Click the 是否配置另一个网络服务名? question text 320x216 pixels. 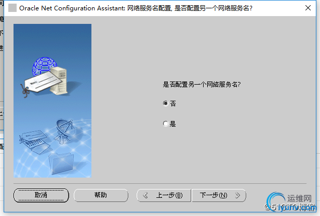[202, 84]
